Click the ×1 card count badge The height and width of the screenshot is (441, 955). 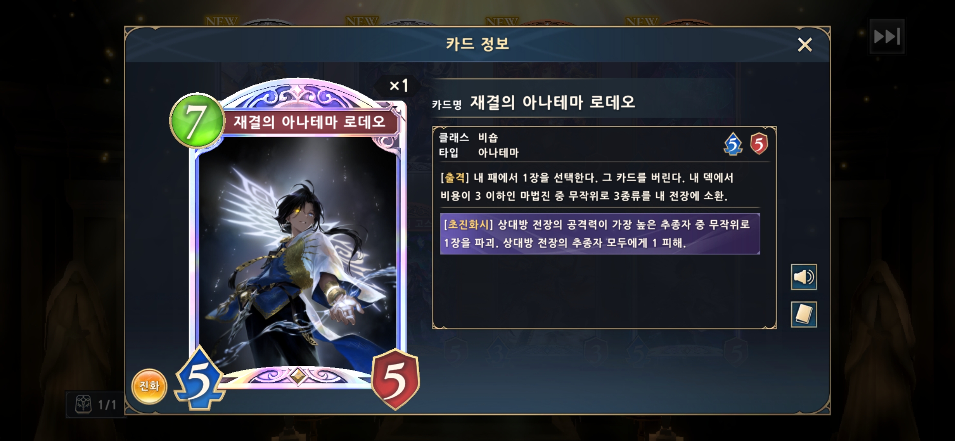398,86
